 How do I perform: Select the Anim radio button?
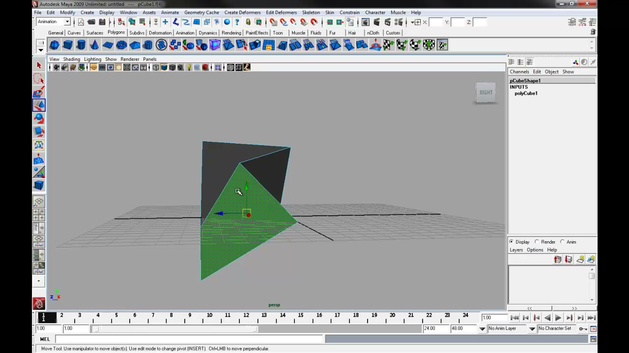click(x=562, y=242)
